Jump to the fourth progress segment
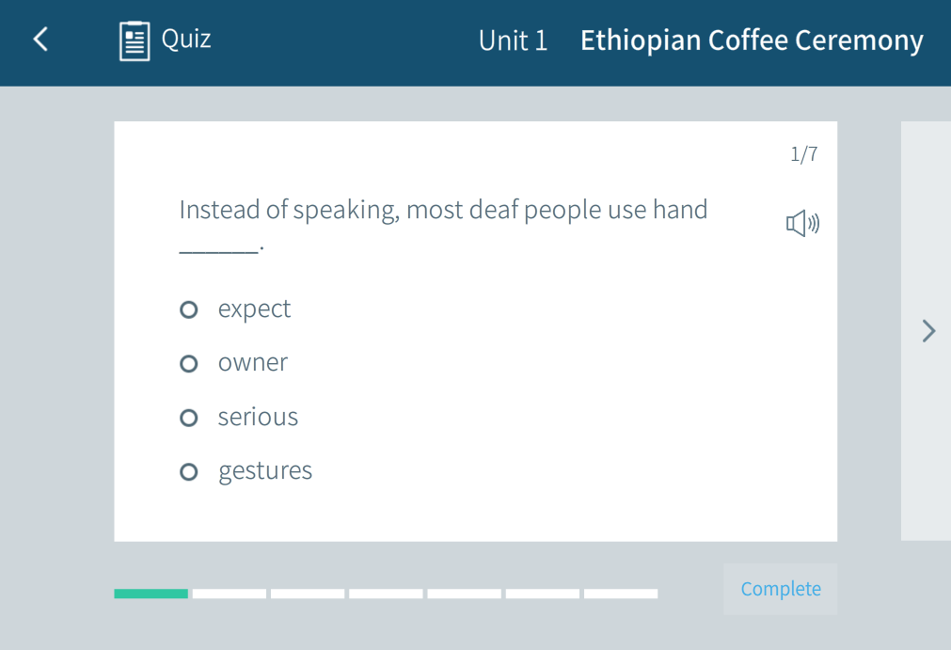 [x=386, y=594]
